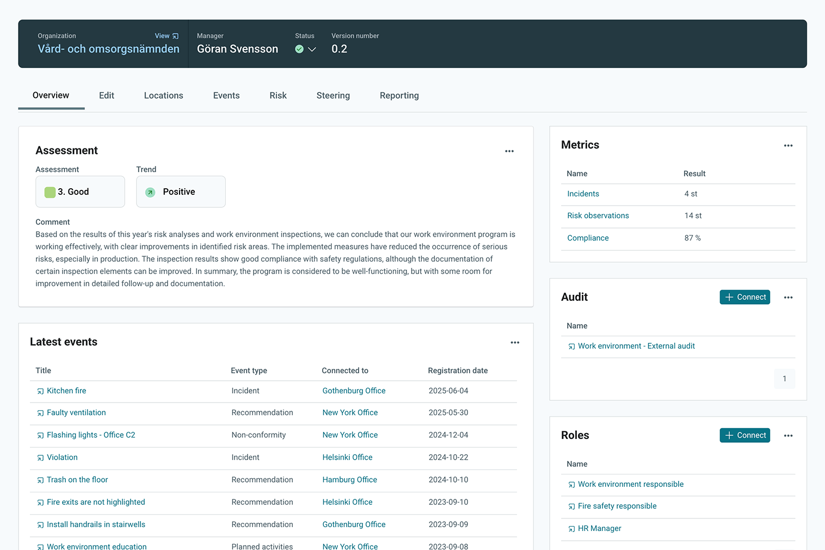Open the Assessment card three-dot menu

point(509,151)
